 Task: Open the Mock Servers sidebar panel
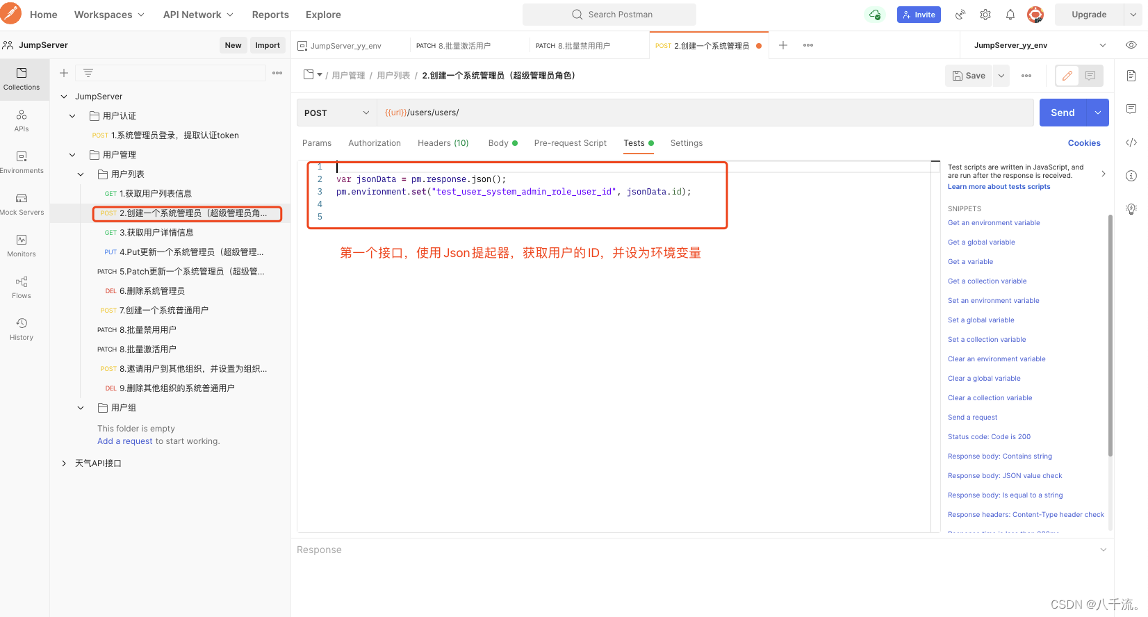pos(22,204)
